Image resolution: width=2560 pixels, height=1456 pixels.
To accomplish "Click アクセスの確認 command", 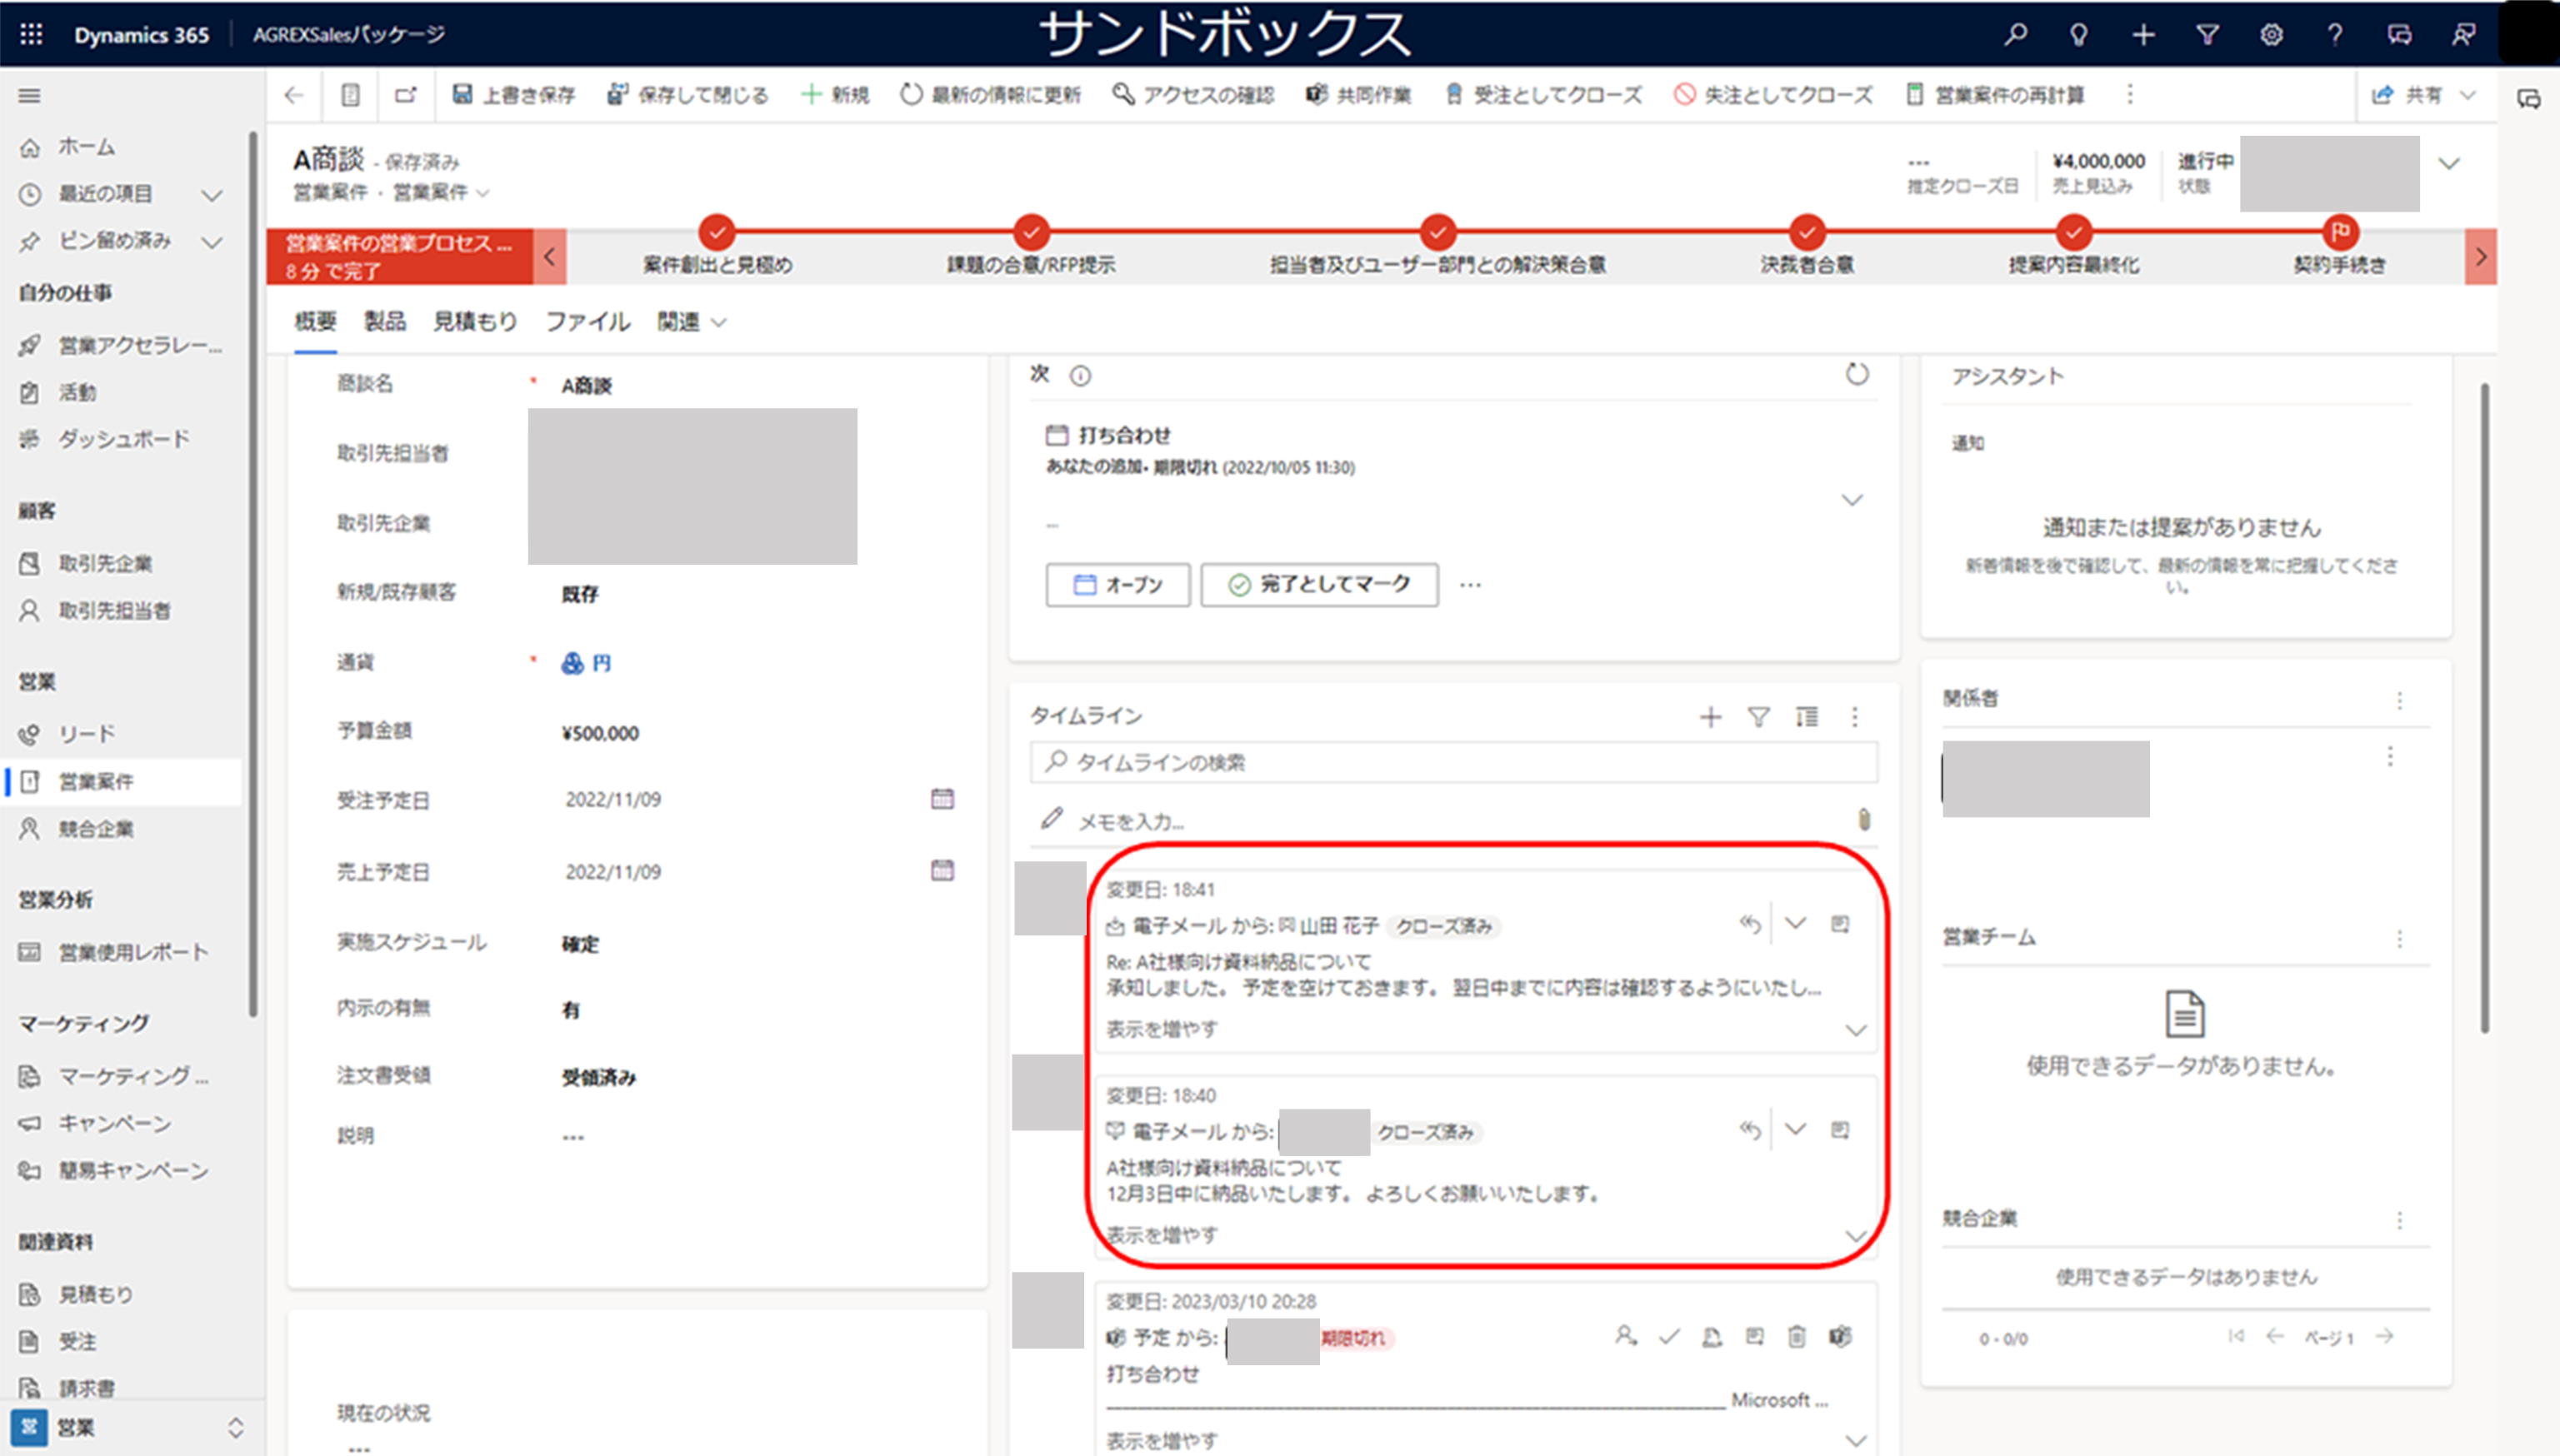I will [x=1193, y=95].
